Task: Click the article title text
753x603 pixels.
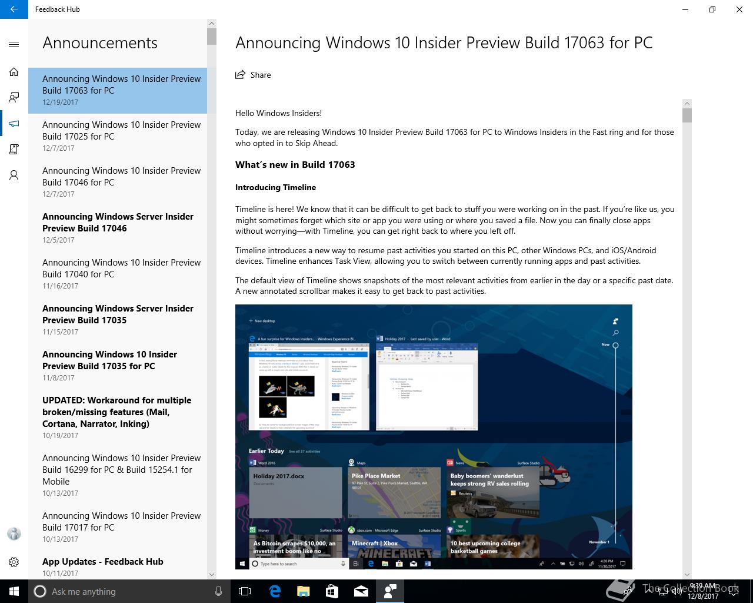Action: 444,43
